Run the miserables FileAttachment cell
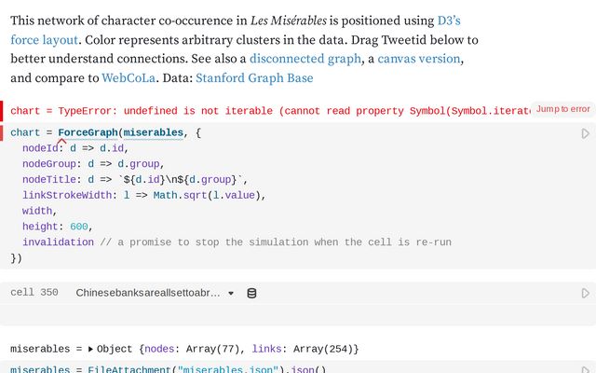This screenshot has height=373, width=596. (585, 369)
